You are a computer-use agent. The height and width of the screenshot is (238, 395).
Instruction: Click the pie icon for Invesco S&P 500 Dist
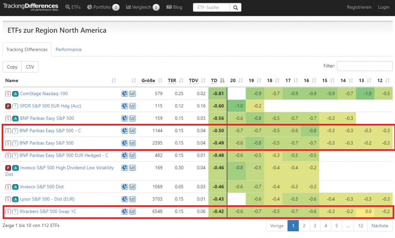click(124, 187)
